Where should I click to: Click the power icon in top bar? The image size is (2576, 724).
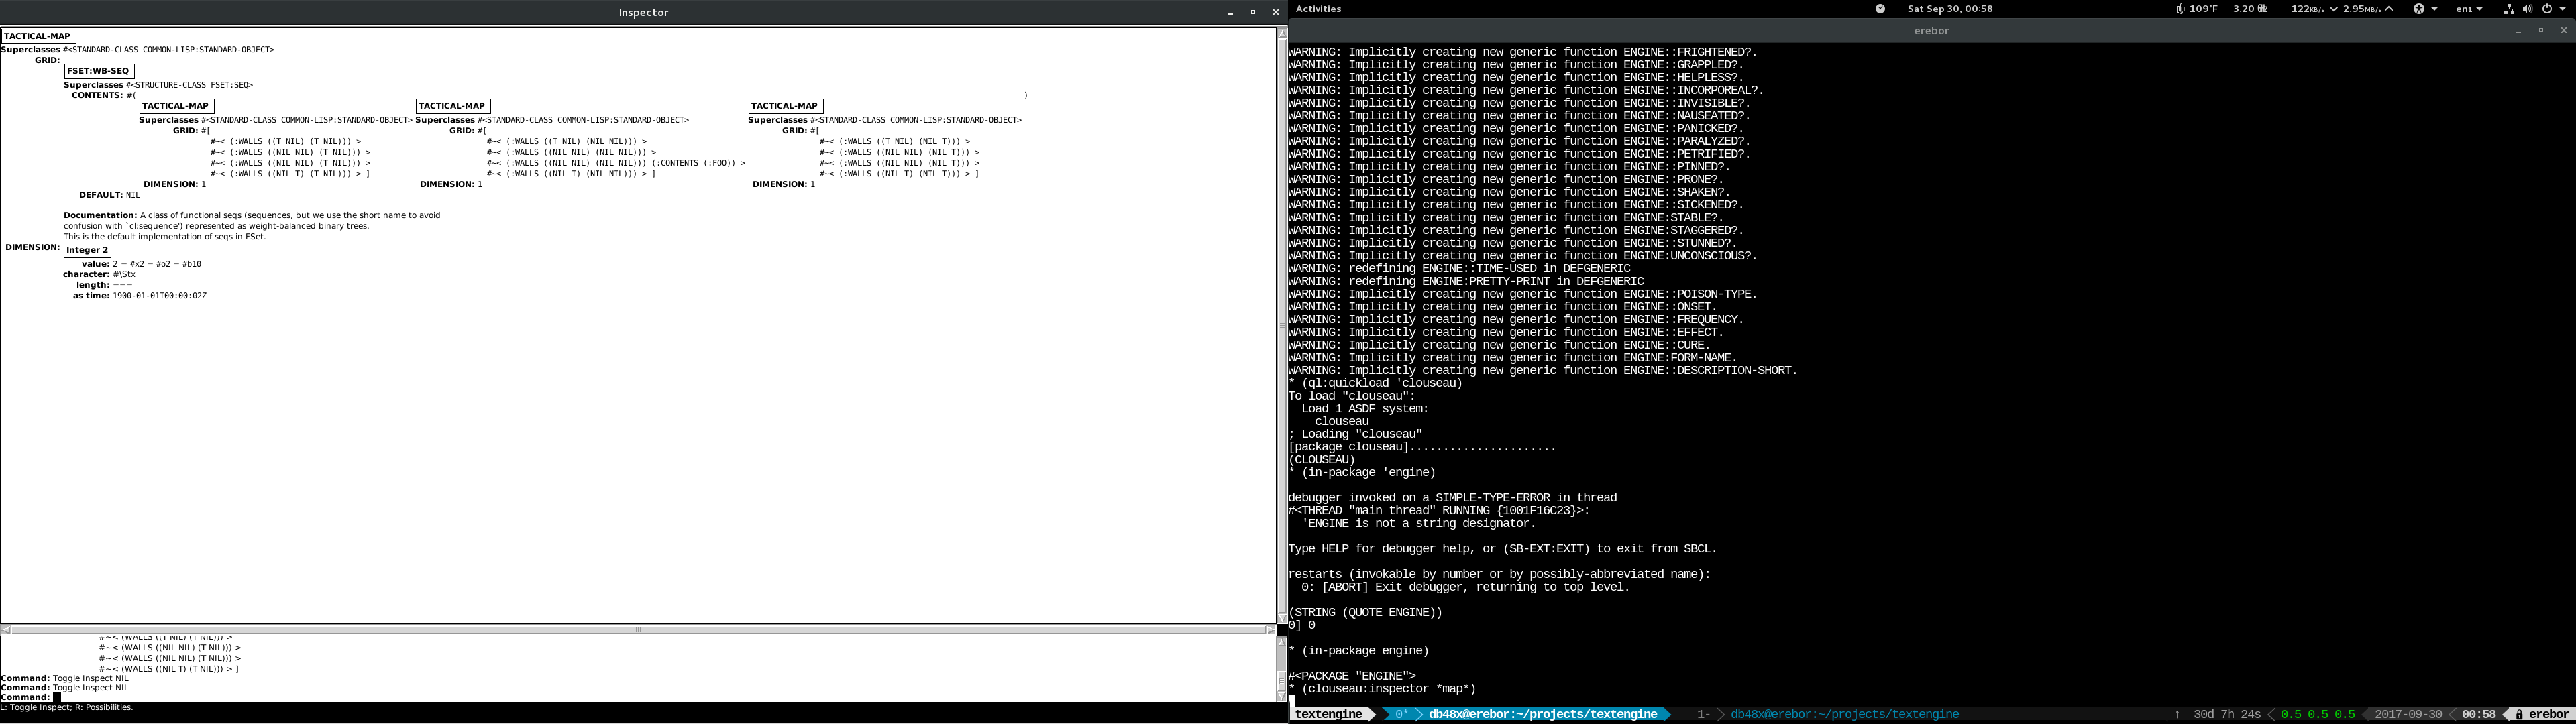pyautogui.click(x=2546, y=9)
